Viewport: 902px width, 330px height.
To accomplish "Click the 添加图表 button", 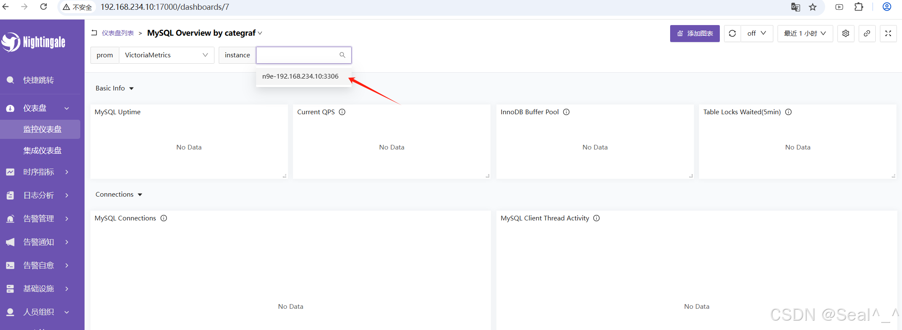I will tap(695, 34).
